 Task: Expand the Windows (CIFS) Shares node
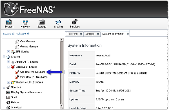click(8, 82)
